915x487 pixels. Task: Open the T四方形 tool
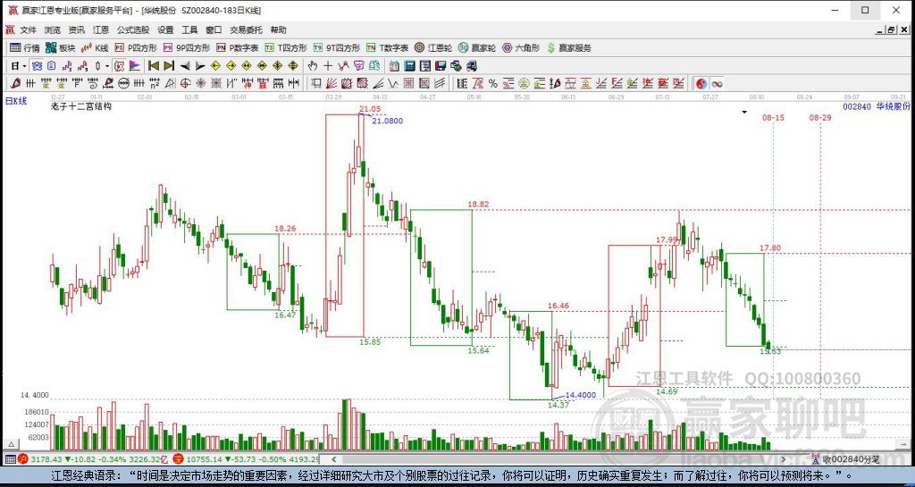point(285,48)
